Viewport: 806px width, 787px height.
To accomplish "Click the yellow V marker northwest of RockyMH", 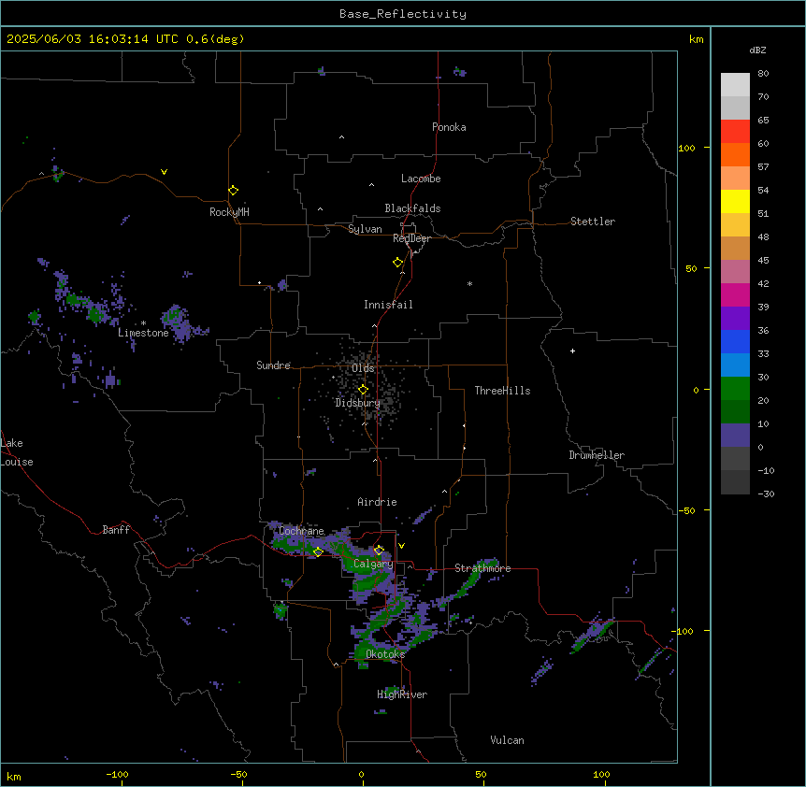I will tap(164, 172).
